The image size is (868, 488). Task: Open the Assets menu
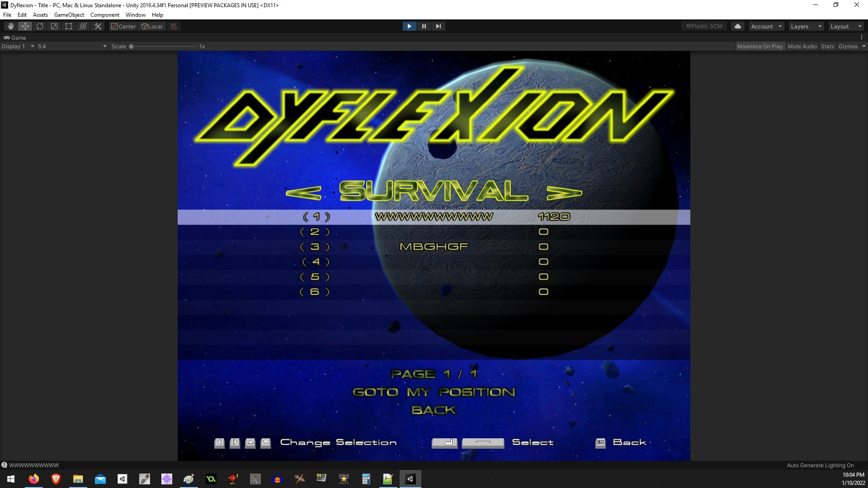coord(40,15)
